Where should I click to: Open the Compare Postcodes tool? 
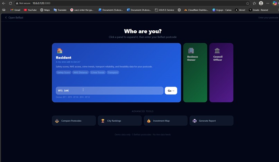(74, 121)
